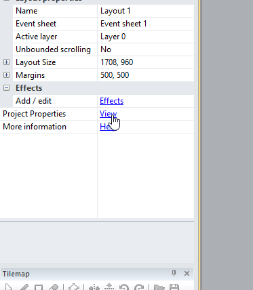
Task: Select the Margins label
Action: (30, 75)
